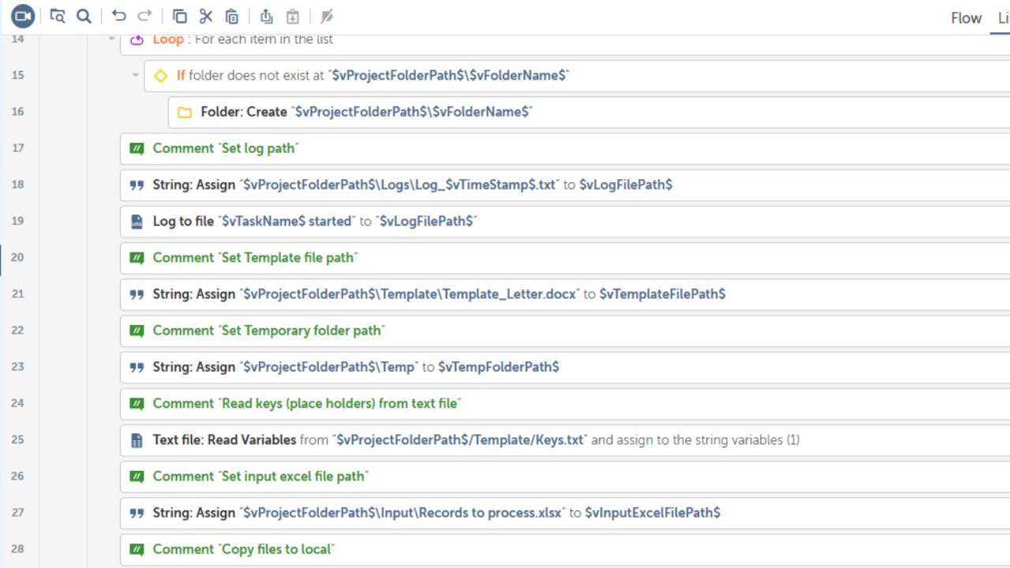Select the String: Assign to $vTempFolderPath$ row
The width and height of the screenshot is (1010, 568).
tap(565, 367)
